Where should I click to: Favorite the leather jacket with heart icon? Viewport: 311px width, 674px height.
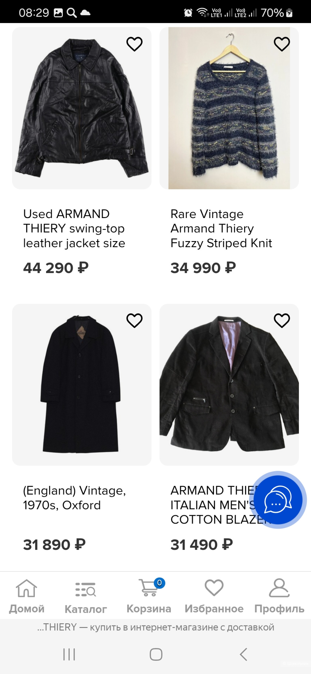(x=134, y=44)
